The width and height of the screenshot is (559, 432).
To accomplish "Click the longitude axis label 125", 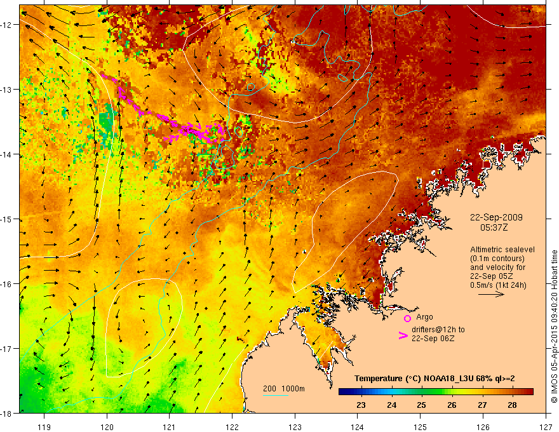I will coord(421,427).
